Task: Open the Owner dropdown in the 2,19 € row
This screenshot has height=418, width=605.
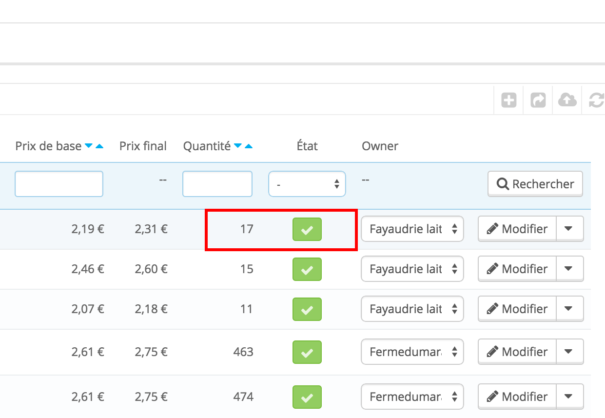Action: tap(412, 229)
